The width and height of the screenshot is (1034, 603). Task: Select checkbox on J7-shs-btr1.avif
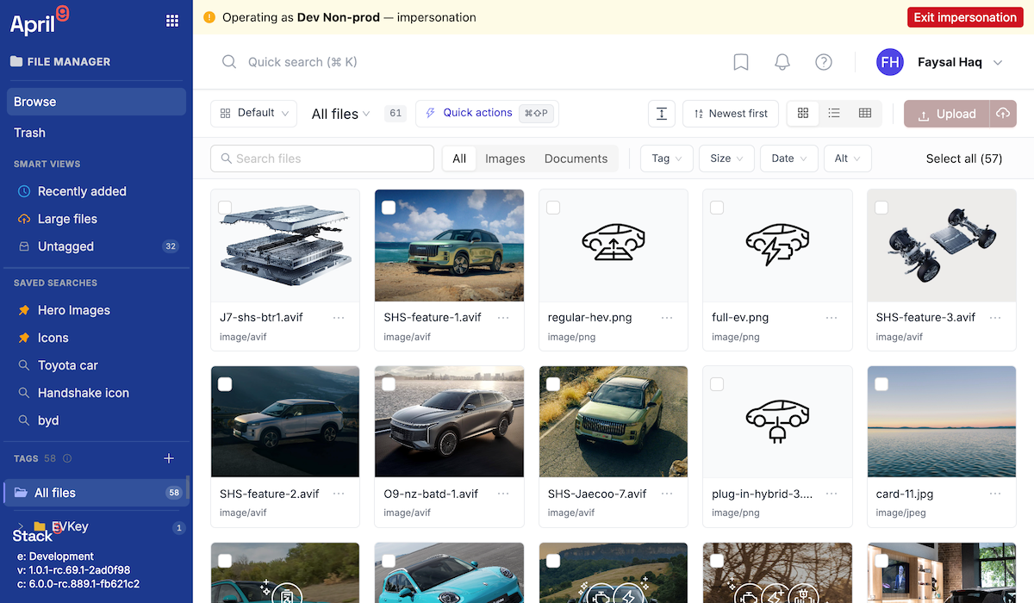point(225,208)
